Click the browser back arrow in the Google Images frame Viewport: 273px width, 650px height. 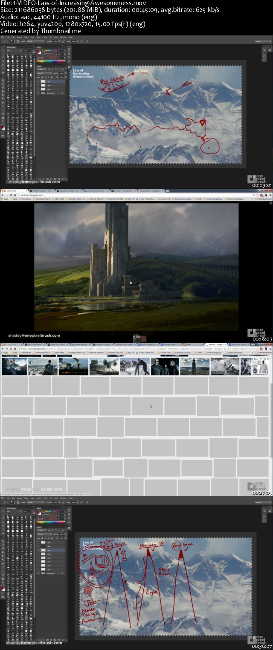3,349
